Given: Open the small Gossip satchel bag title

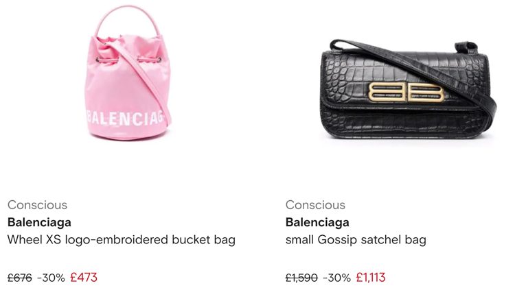Looking at the screenshot, I should [356, 240].
